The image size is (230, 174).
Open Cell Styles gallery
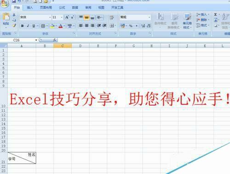click(x=187, y=21)
